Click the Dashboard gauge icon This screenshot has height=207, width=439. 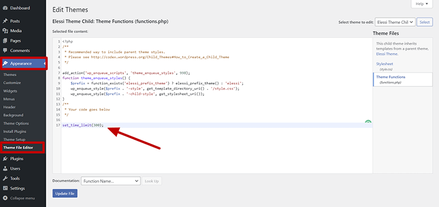click(x=5, y=8)
